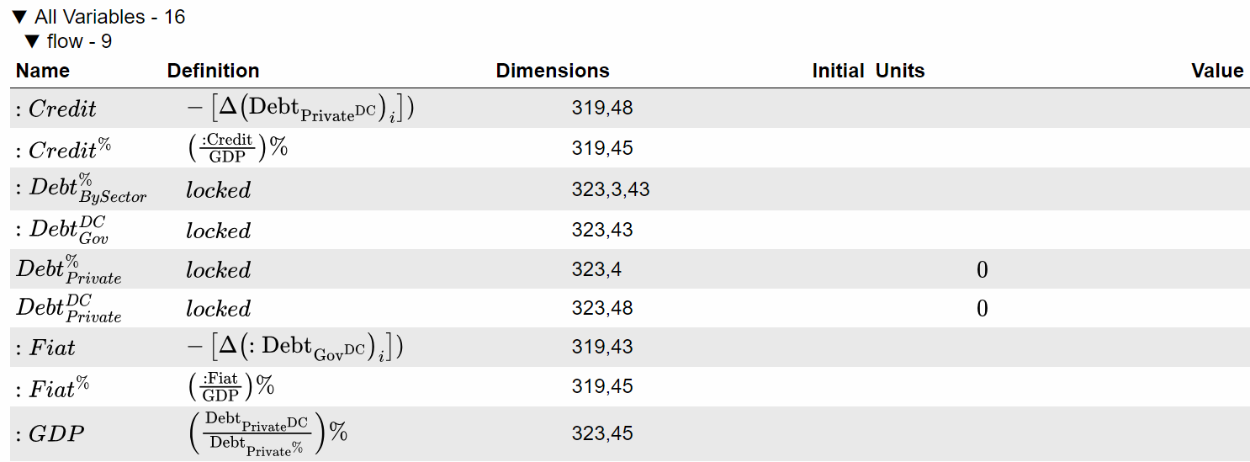Click the :Fiat definition formula
Screen dimensions: 1250x462
coord(294,348)
